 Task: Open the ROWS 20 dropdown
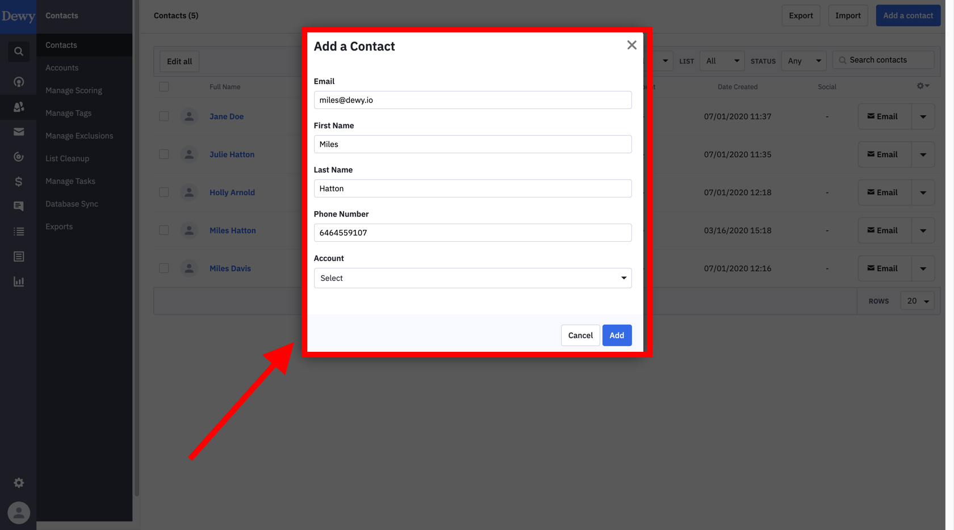coord(917,301)
